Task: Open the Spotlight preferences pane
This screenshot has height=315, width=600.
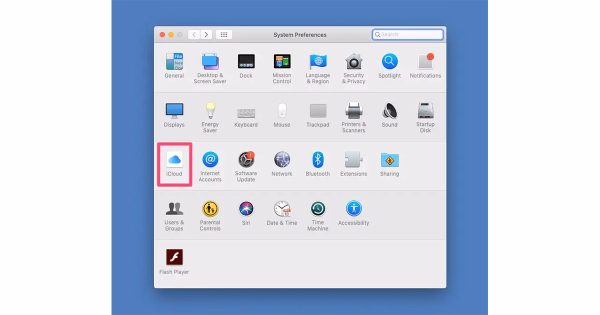Action: click(389, 65)
